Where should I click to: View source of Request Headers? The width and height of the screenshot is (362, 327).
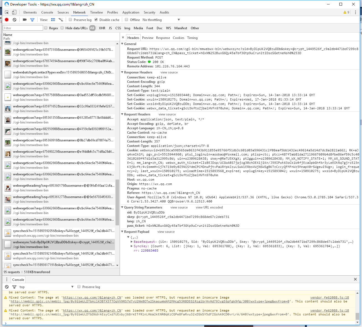pyautogui.click(x=167, y=114)
